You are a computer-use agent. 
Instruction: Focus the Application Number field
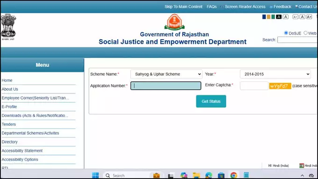(x=166, y=86)
